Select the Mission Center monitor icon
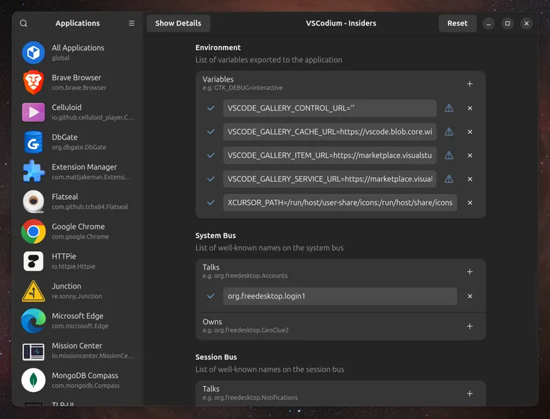This screenshot has width=550, height=419. tap(33, 351)
